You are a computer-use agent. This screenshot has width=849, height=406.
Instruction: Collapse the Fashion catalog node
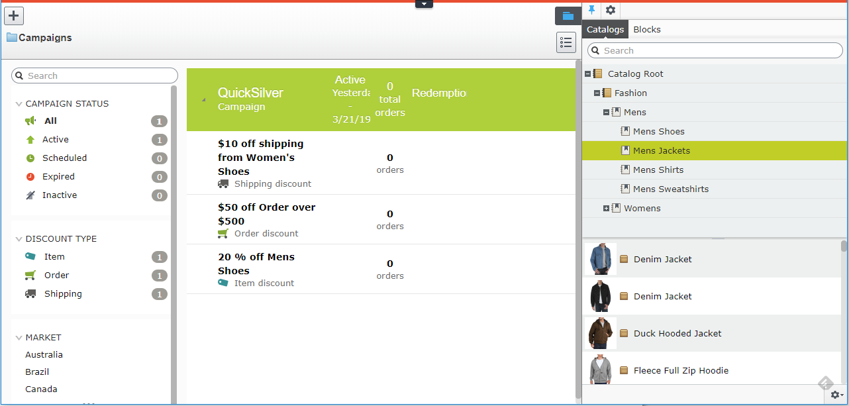597,93
